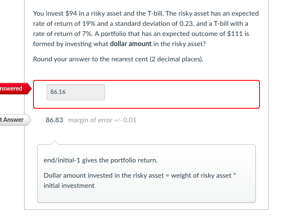Click the answer input field showing 86.16

click(75, 92)
